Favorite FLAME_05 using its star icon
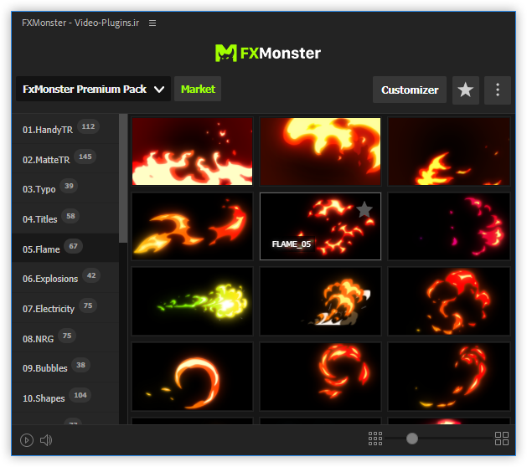Viewport: 527px width, 467px height. coord(364,210)
